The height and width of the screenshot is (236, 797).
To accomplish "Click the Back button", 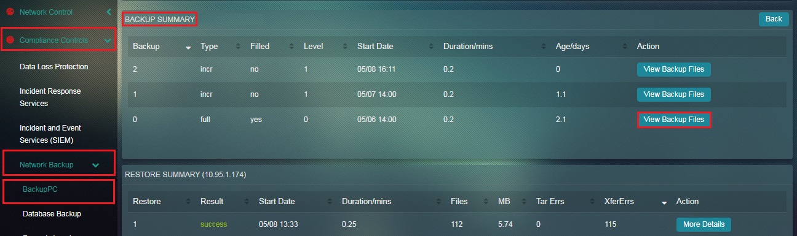I will coord(774,19).
